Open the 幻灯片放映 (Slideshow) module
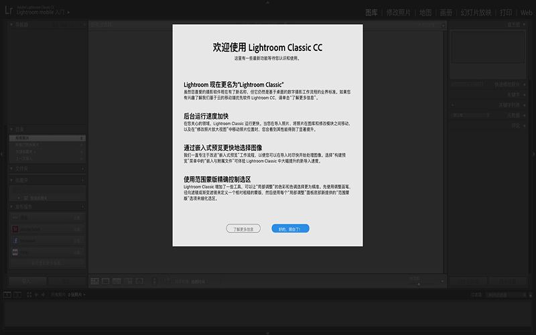536x335 pixels. (476, 13)
